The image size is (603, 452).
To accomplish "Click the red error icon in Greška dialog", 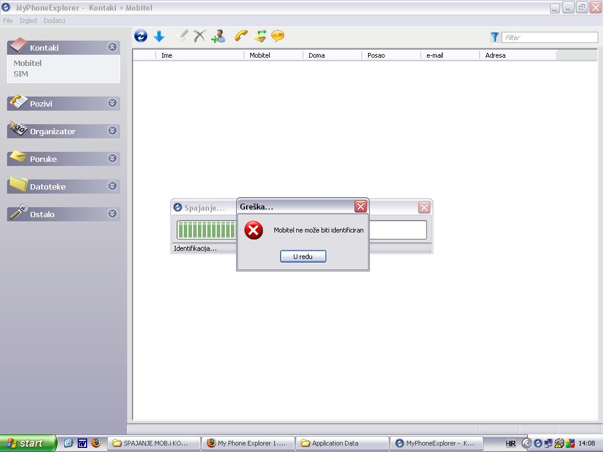I will point(253,230).
